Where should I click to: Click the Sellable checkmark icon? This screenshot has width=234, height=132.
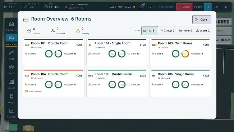pos(29,31)
